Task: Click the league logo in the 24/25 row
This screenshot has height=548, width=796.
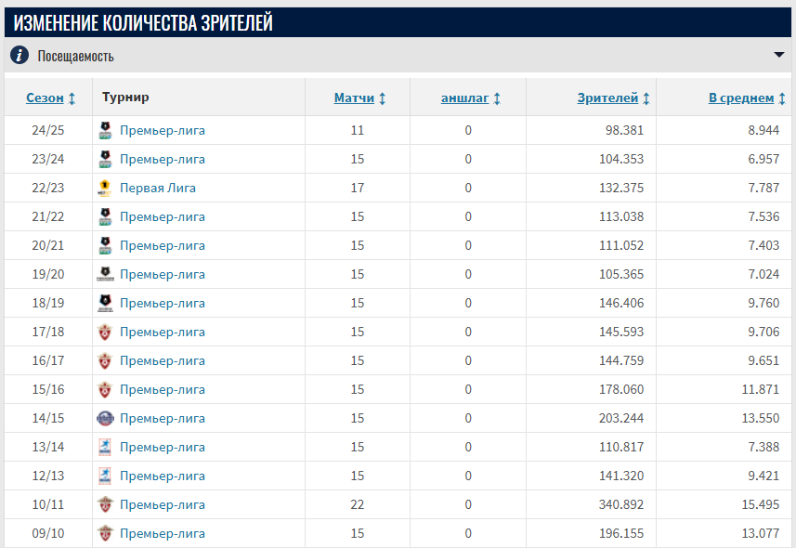Action: click(x=105, y=130)
